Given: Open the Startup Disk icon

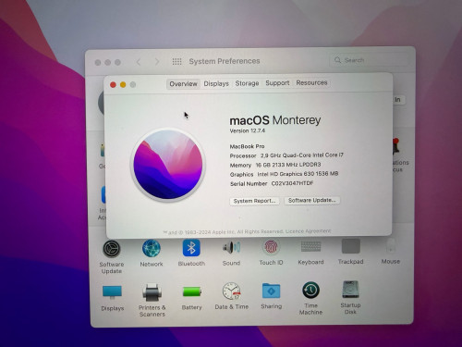Looking at the screenshot, I should tap(350, 290).
